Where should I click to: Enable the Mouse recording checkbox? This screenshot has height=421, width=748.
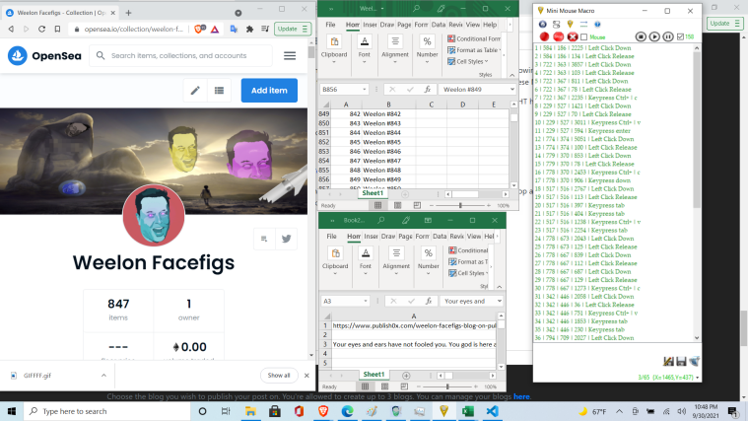pyautogui.click(x=583, y=37)
